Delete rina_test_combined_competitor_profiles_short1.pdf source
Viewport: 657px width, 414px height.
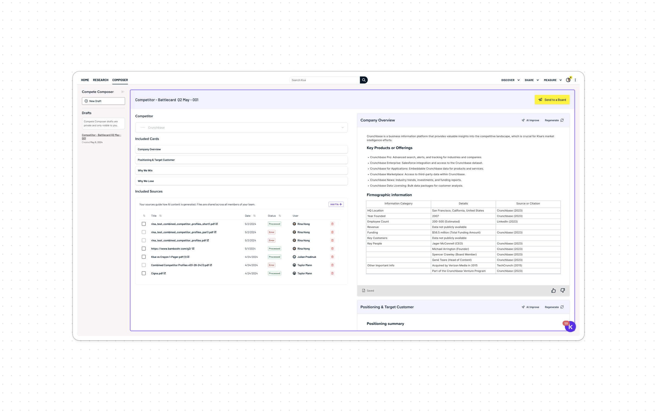click(332, 224)
